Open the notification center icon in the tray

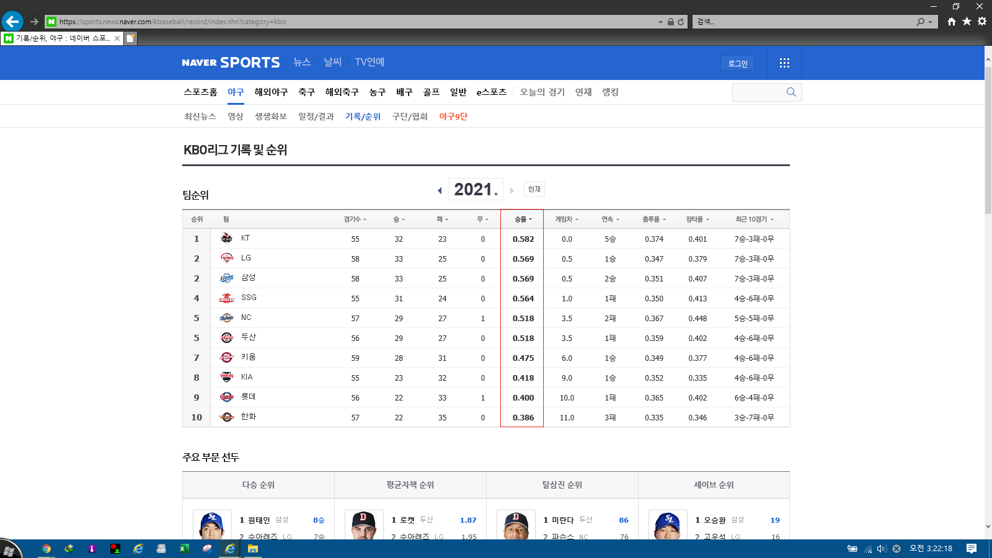click(972, 549)
